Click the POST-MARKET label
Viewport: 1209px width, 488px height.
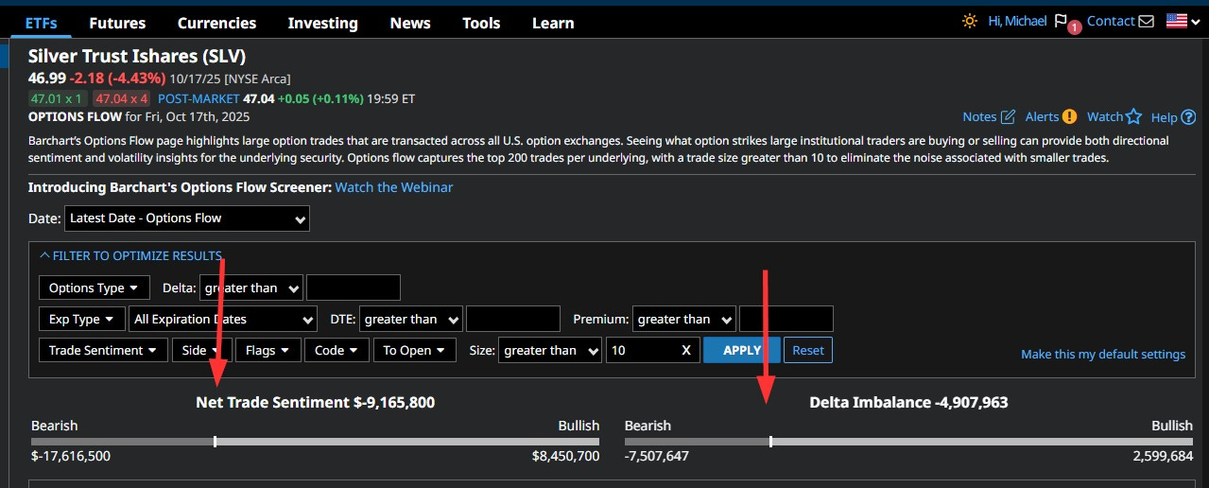(x=199, y=98)
